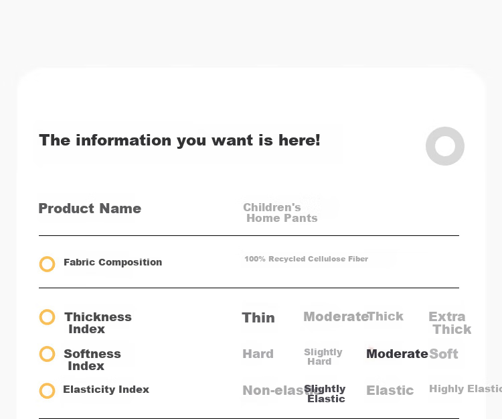Click the Fabric Composition label
502x419 pixels.
(113, 263)
